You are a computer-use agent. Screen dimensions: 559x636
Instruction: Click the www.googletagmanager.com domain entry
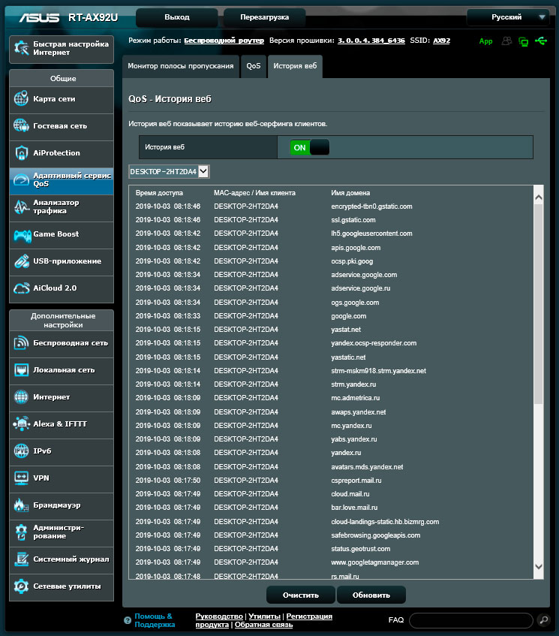coord(374,562)
